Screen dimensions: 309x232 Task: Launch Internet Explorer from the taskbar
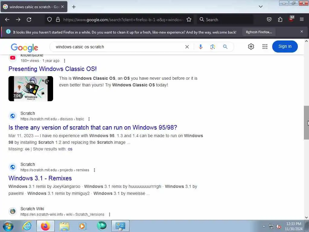point(27,226)
